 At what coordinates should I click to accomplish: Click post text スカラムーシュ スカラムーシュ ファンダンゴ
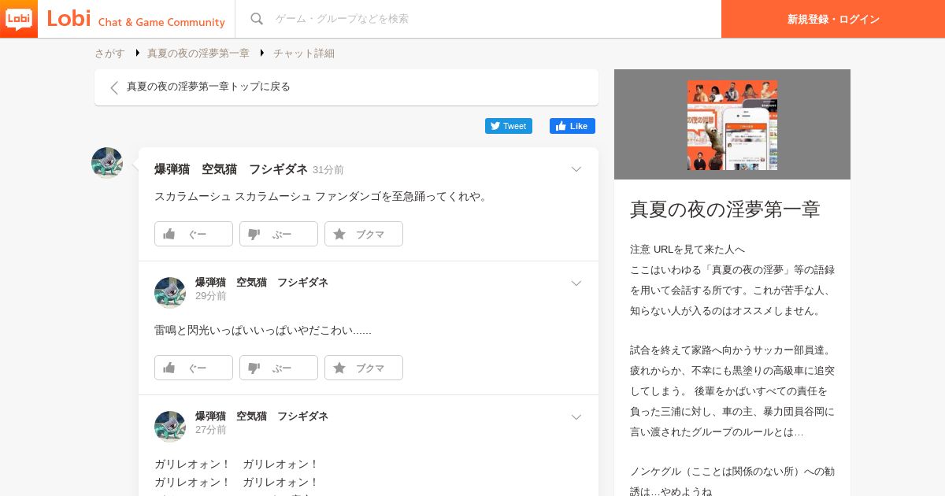click(x=321, y=197)
